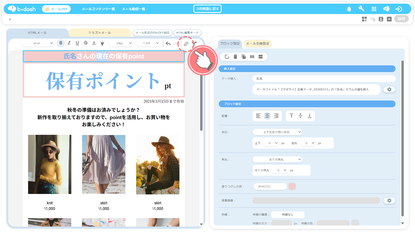415x233 pixels.
Task: Expand the 全ての角丸 corner radius dropdown
Action: (277, 159)
